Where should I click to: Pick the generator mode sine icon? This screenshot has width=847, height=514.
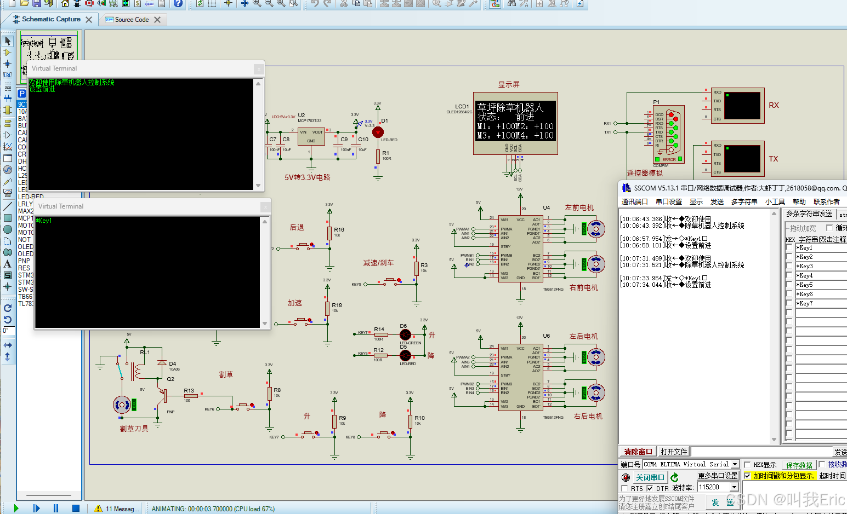coord(8,170)
